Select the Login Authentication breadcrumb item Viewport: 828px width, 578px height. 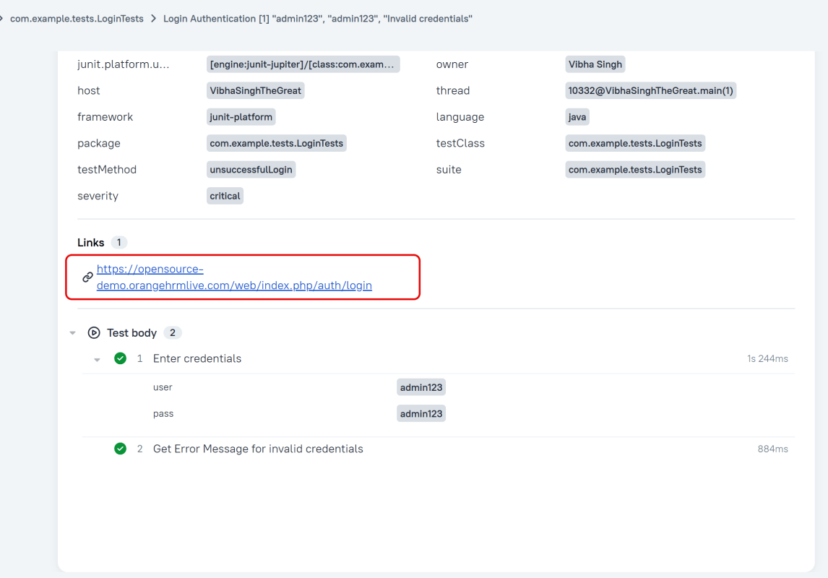pos(317,19)
